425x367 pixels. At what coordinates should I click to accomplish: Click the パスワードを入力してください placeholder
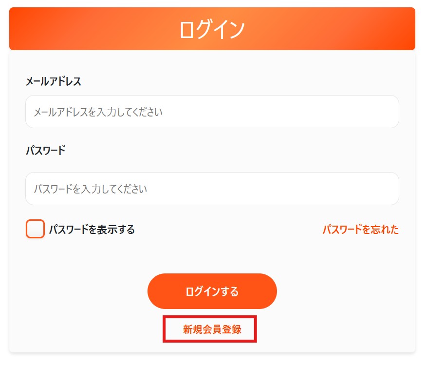tap(91, 189)
